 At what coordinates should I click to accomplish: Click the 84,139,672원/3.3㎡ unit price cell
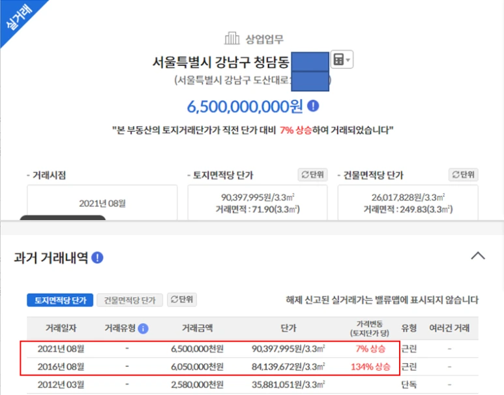coord(288,367)
